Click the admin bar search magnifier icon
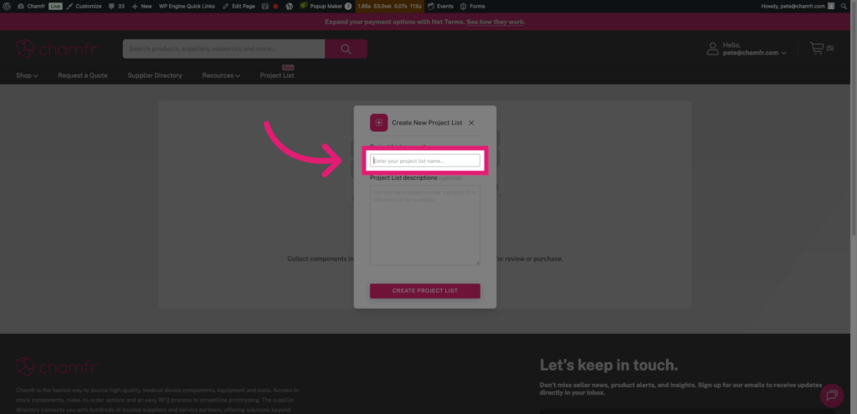 [x=844, y=6]
